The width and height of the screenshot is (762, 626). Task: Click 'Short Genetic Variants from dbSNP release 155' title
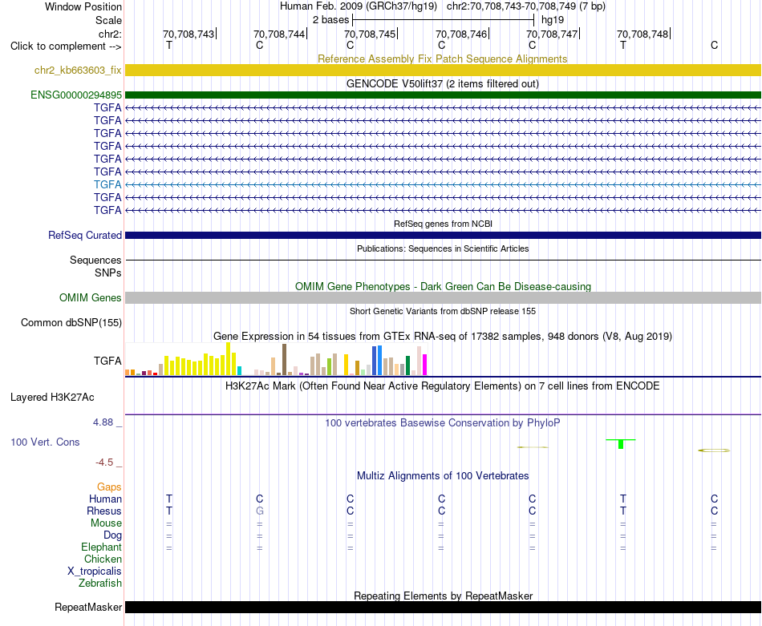(443, 311)
